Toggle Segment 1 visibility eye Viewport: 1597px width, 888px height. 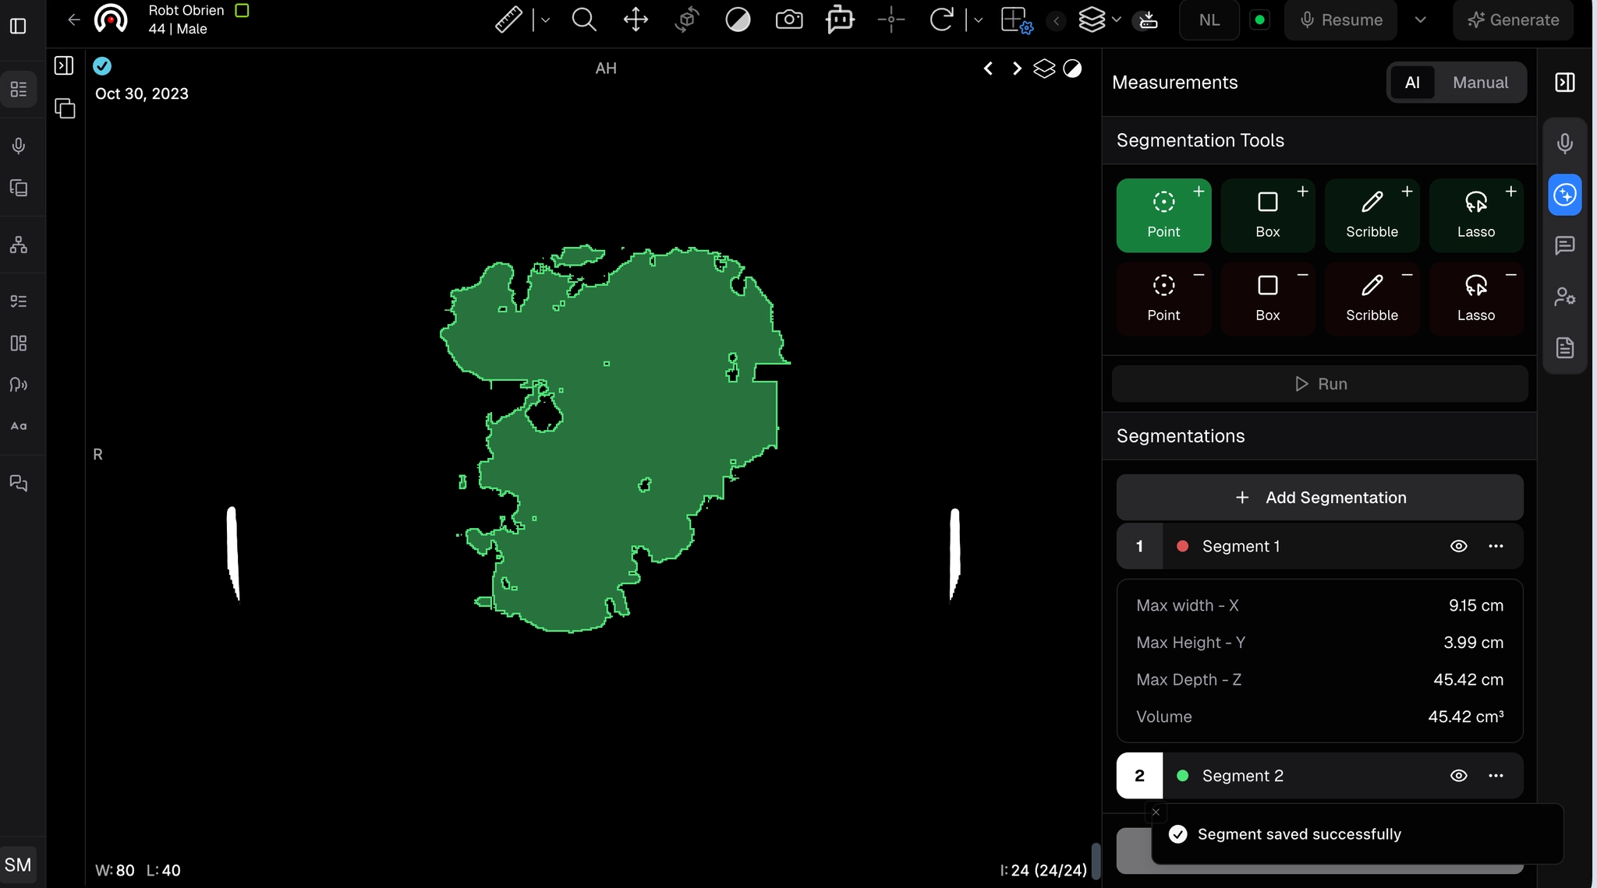(1458, 546)
